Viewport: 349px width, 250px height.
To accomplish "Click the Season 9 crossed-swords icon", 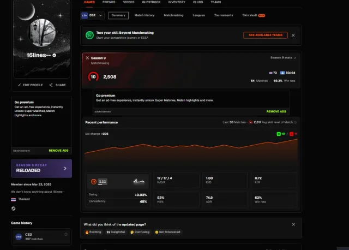I will [87, 58].
